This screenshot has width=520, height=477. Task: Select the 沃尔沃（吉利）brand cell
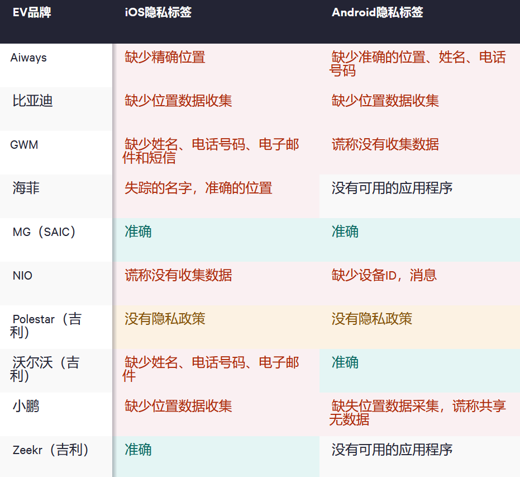[45, 369]
